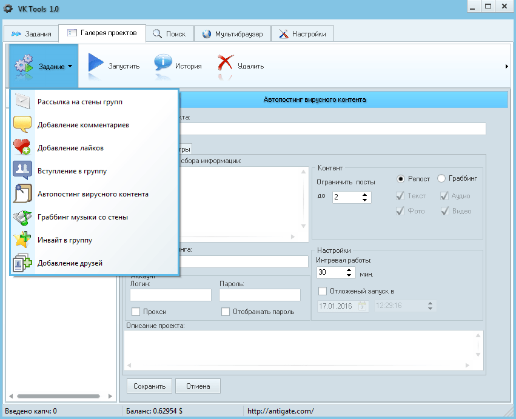This screenshot has height=419, width=516.
Task: Click the red heart likes icon
Action: pyautogui.click(x=22, y=147)
